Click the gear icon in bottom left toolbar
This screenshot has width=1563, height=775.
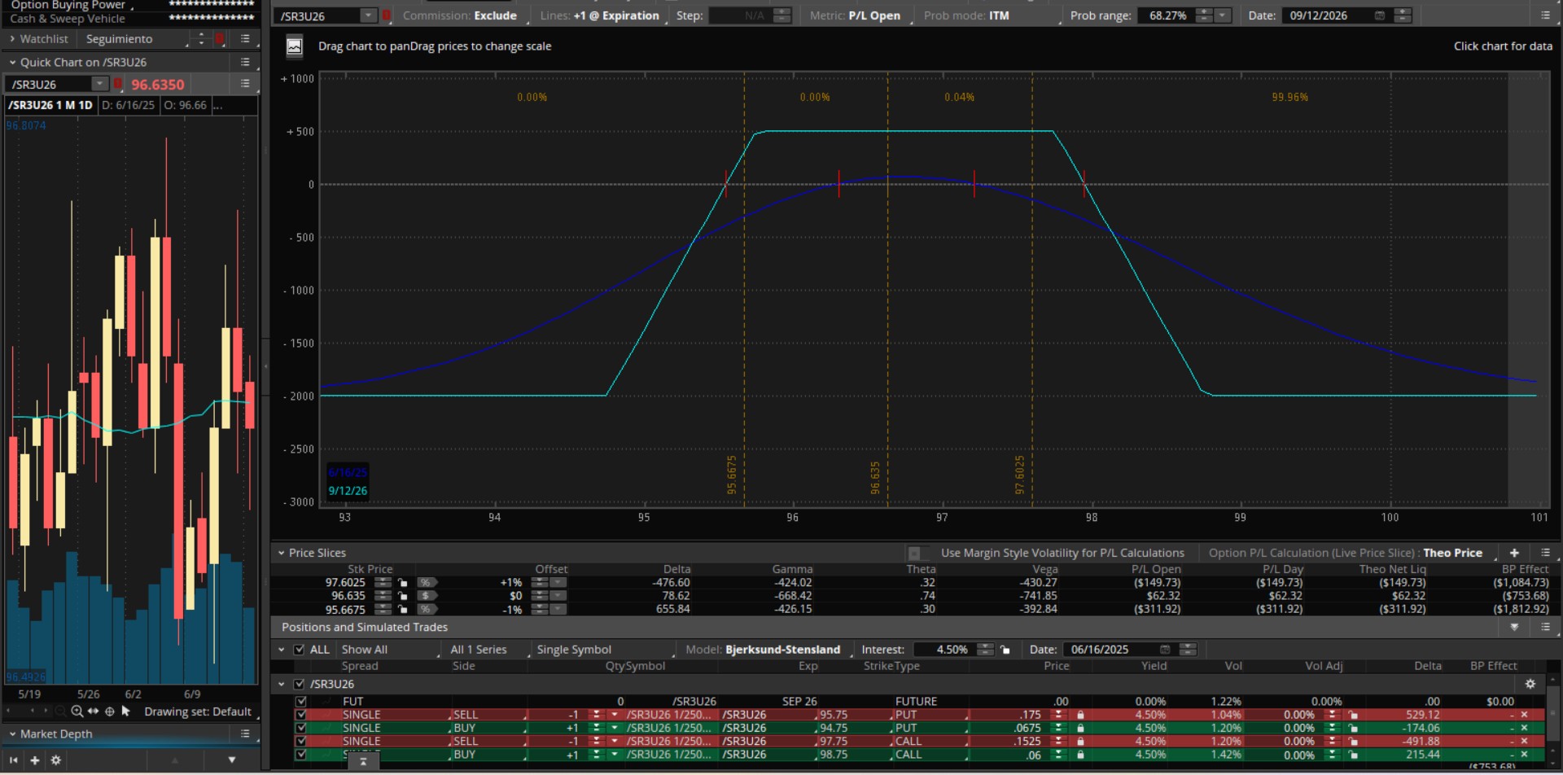pyautogui.click(x=56, y=760)
